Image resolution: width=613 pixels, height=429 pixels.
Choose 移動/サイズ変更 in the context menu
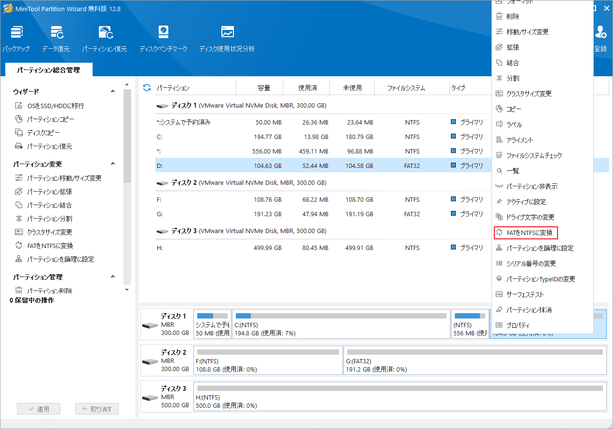coord(543,32)
